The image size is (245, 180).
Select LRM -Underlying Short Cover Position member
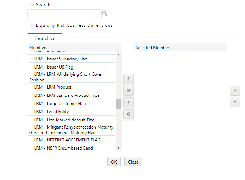pyautogui.click(x=72, y=77)
